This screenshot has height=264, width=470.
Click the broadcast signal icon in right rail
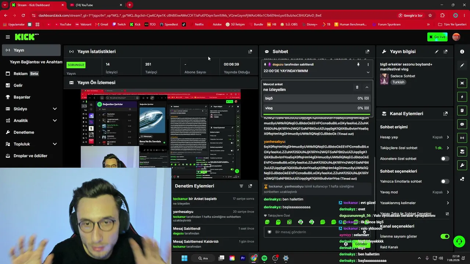click(x=462, y=138)
